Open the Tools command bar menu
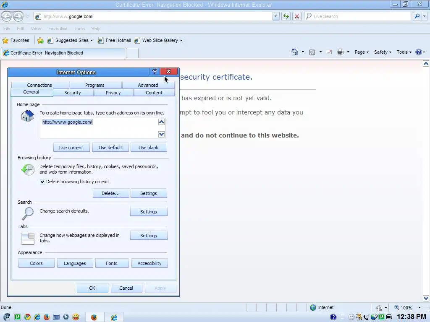430x322 pixels. 404,52
